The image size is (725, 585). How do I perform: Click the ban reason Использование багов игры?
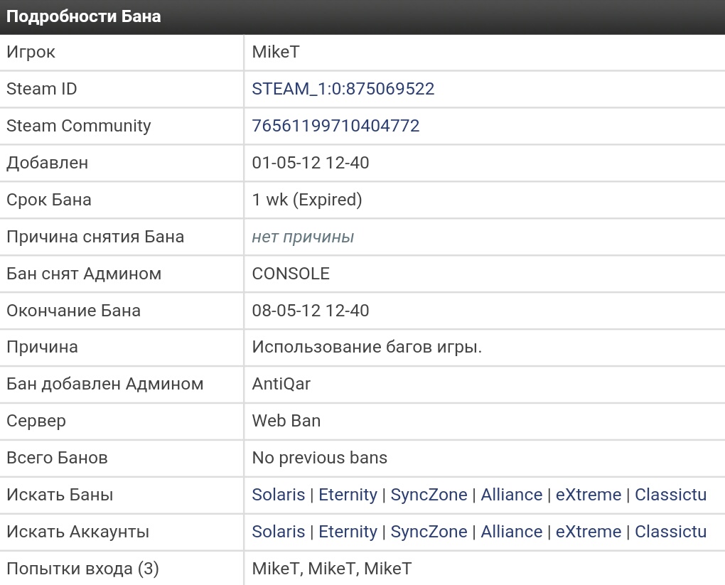367,347
